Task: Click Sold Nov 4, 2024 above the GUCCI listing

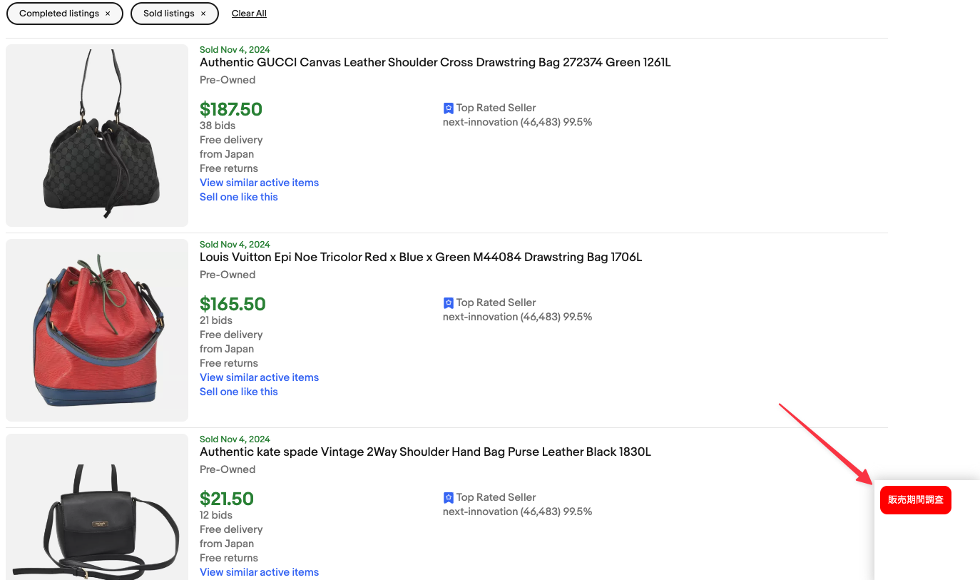Action: pyautogui.click(x=235, y=50)
